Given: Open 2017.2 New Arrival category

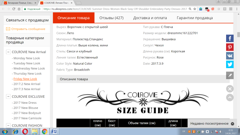Looking at the screenshot, I should [27, 84].
